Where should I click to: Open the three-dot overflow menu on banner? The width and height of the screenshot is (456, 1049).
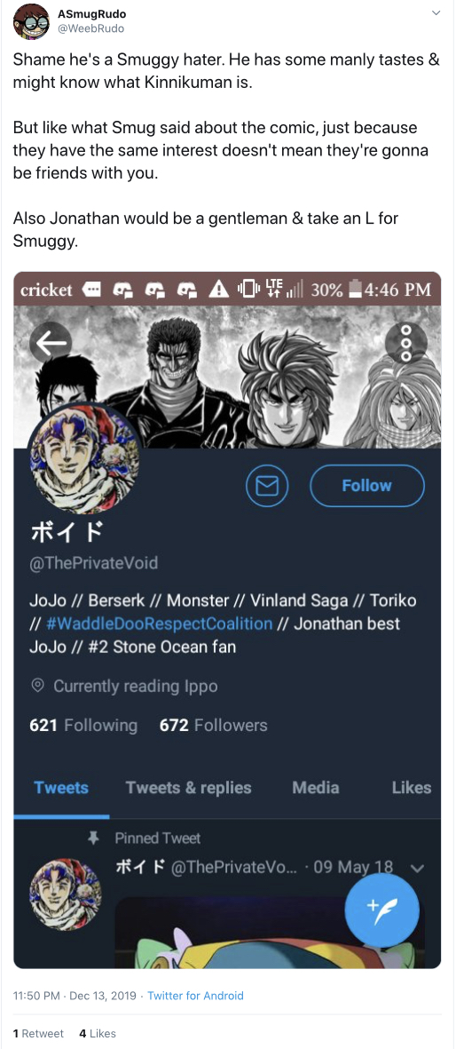pos(405,343)
